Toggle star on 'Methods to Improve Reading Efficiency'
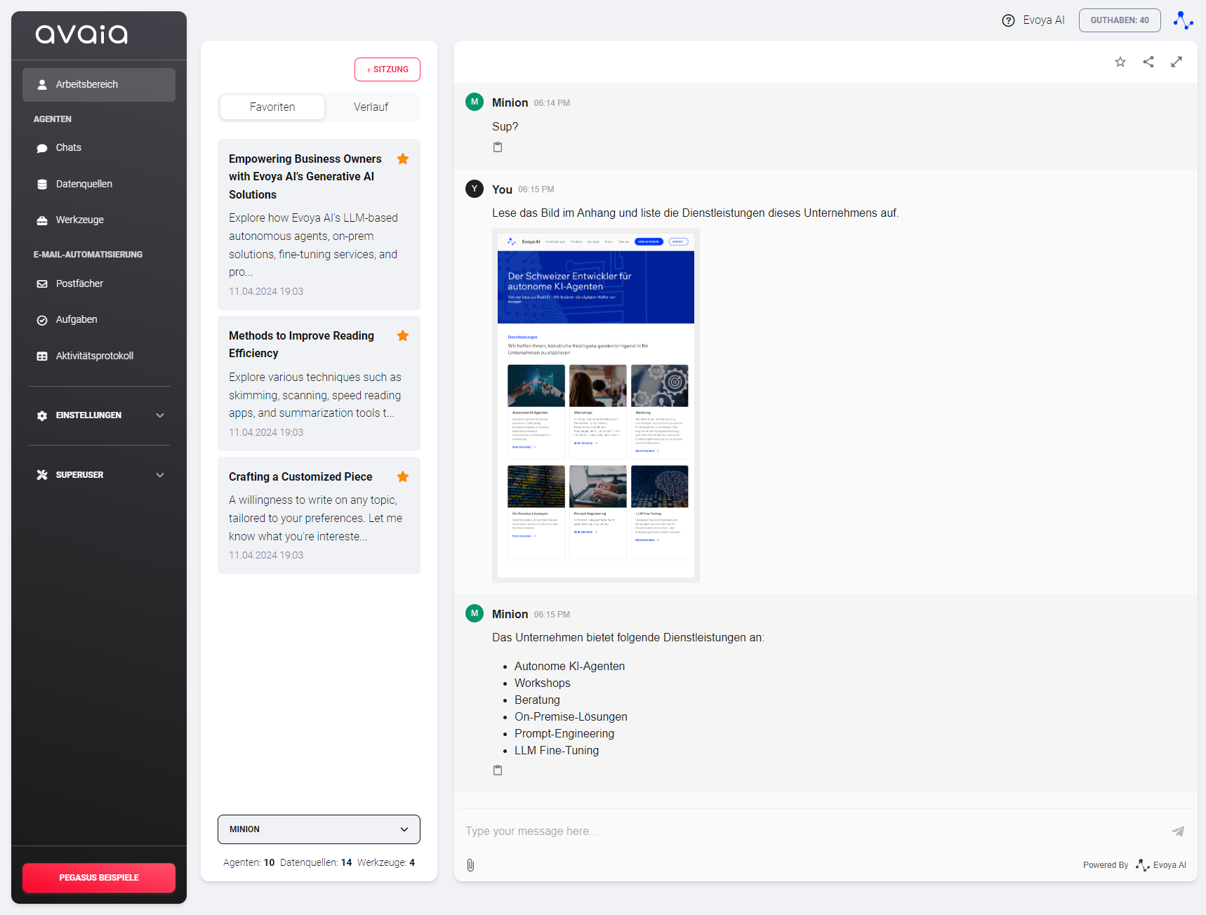1206x915 pixels. point(403,336)
